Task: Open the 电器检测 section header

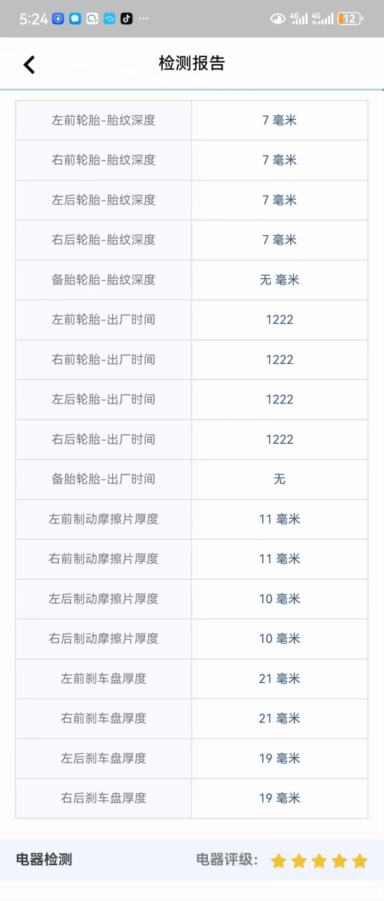Action: coord(44,859)
